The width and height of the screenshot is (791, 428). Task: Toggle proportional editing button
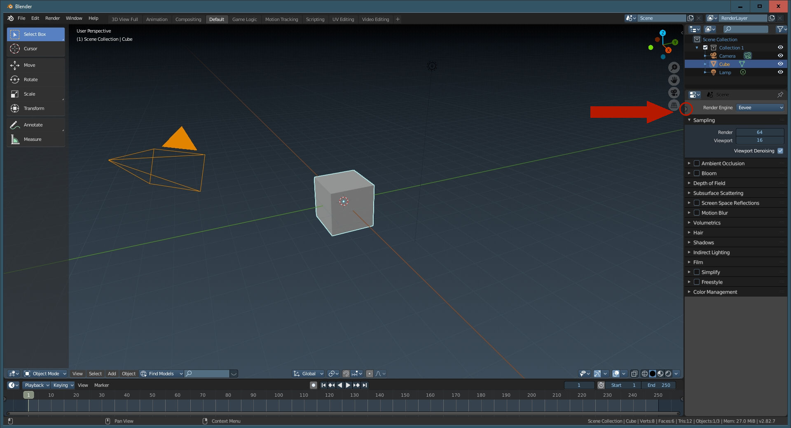click(370, 374)
